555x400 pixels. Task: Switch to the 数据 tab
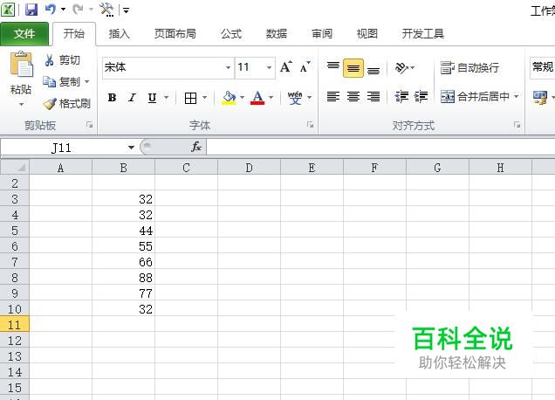[x=277, y=34]
